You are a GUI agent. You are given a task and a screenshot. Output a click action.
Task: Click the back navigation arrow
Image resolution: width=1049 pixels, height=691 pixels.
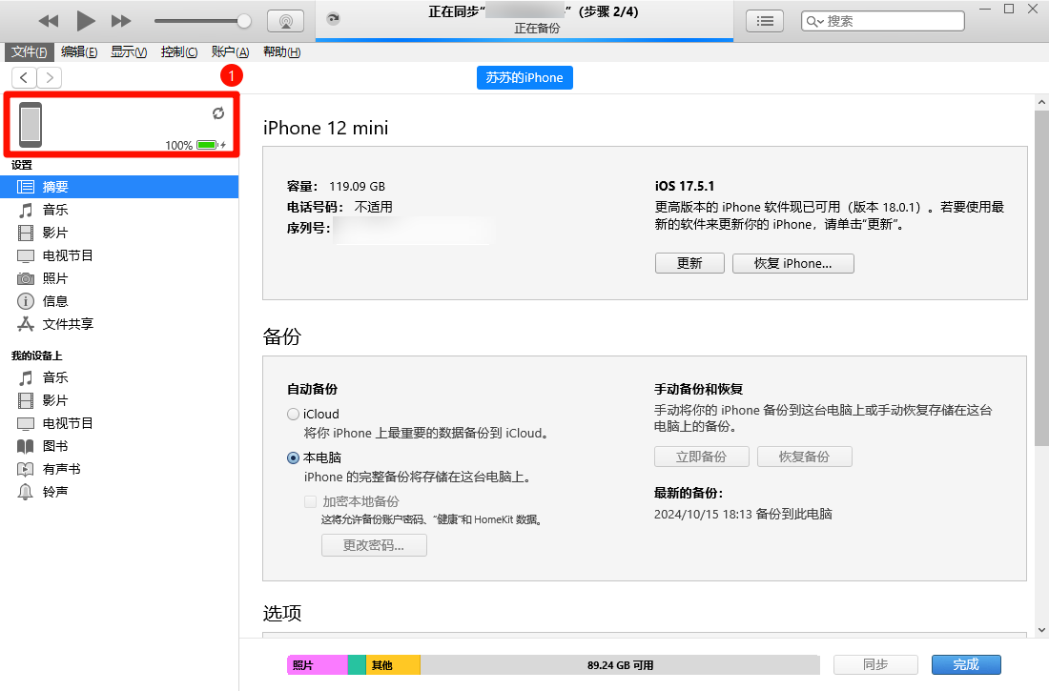point(24,77)
